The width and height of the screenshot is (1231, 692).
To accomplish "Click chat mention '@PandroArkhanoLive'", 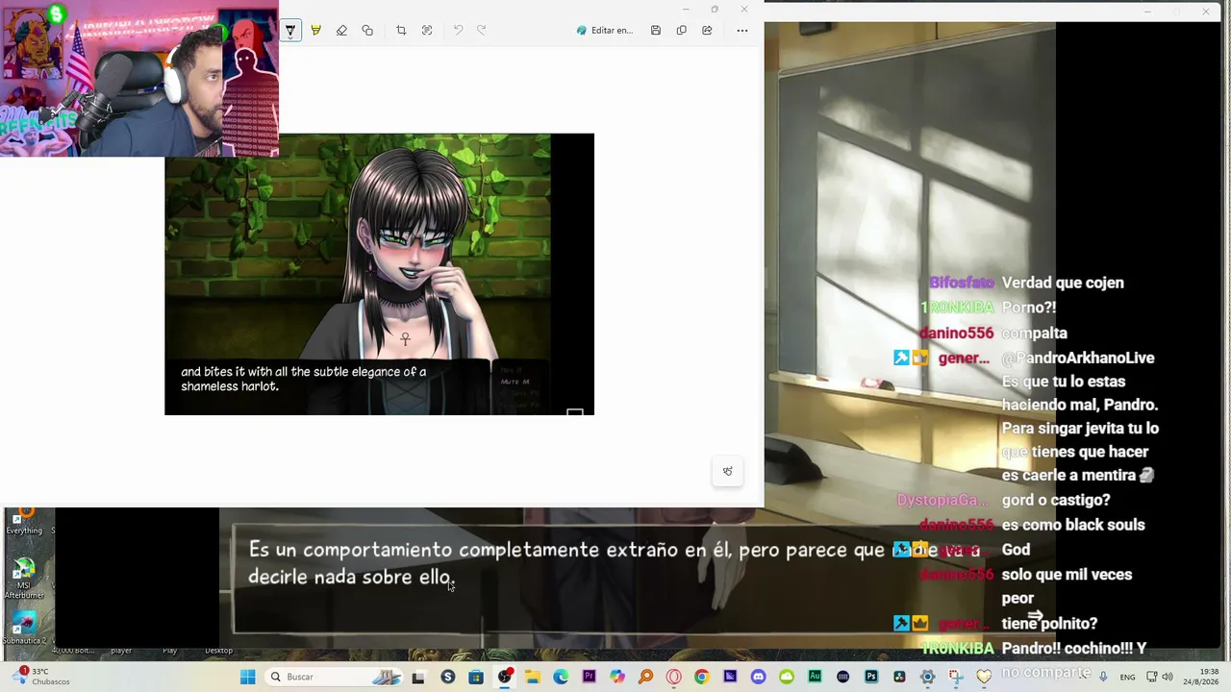I will tap(1078, 358).
